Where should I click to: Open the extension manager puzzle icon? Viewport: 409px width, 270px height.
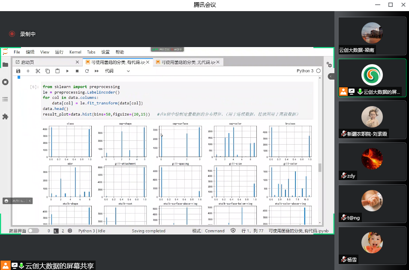pos(5,116)
